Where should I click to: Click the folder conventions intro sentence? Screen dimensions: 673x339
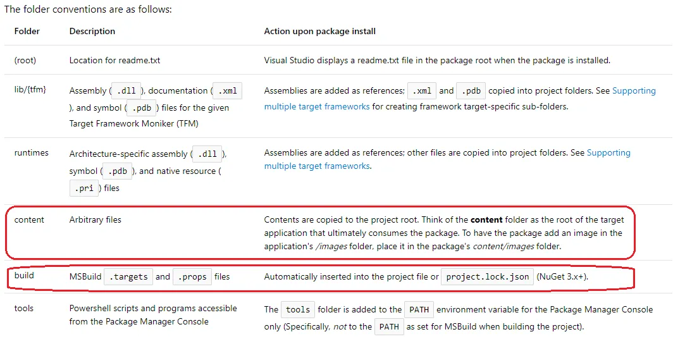tap(88, 9)
